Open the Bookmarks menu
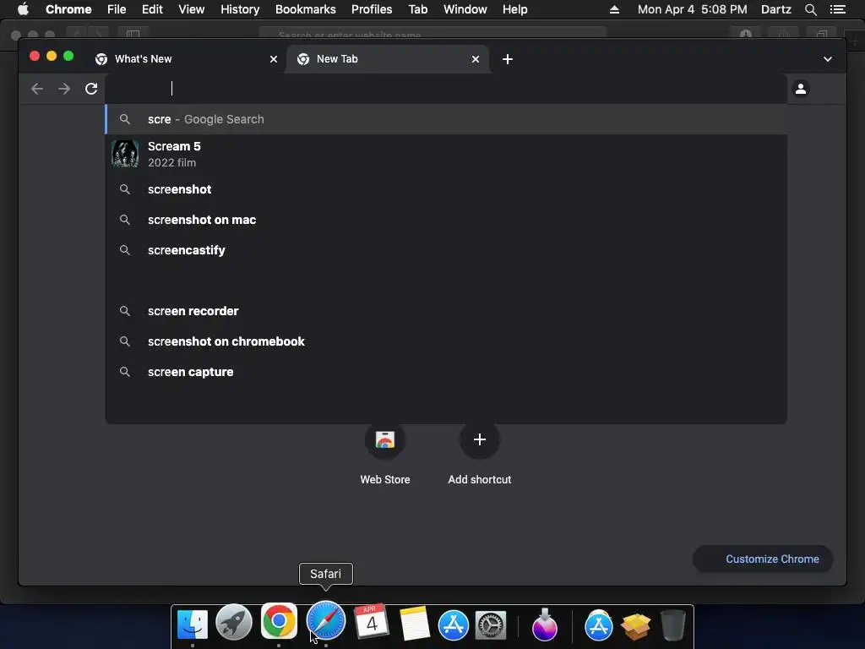The image size is (865, 649). (x=305, y=9)
